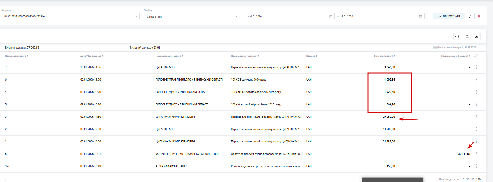Sort by Витрати (дебет) column
The image size is (493, 182).
(384, 56)
